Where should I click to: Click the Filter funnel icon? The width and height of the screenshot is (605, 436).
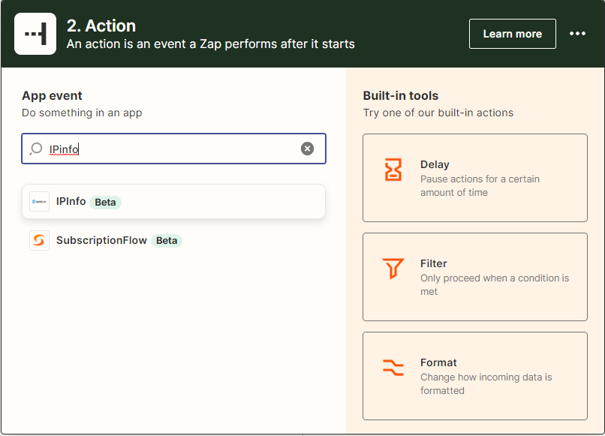pos(393,268)
